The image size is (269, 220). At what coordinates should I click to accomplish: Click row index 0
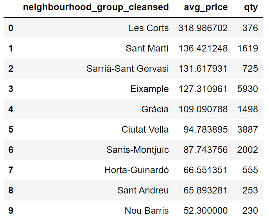coord(11,28)
